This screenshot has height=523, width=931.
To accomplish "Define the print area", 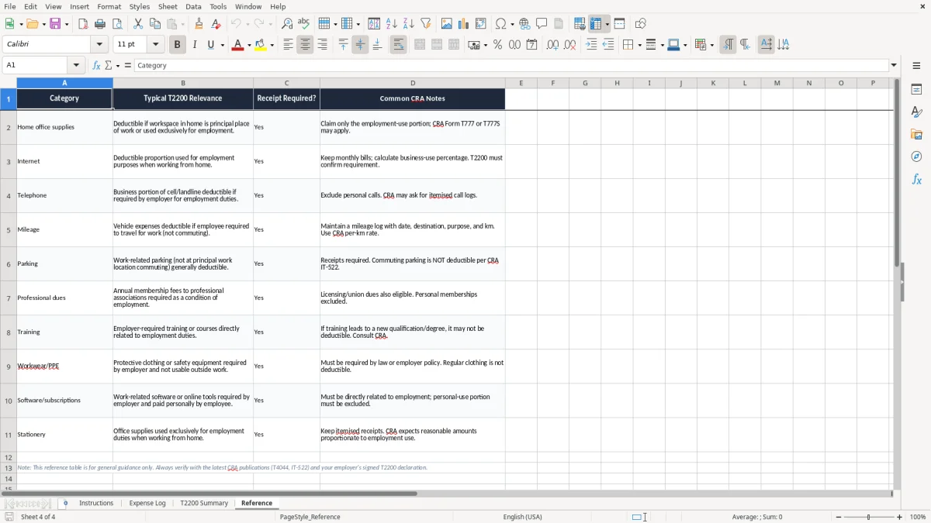I will point(580,24).
